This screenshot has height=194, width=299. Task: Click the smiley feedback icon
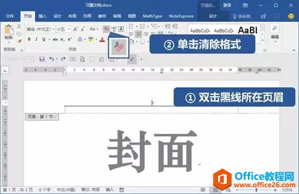[291, 16]
